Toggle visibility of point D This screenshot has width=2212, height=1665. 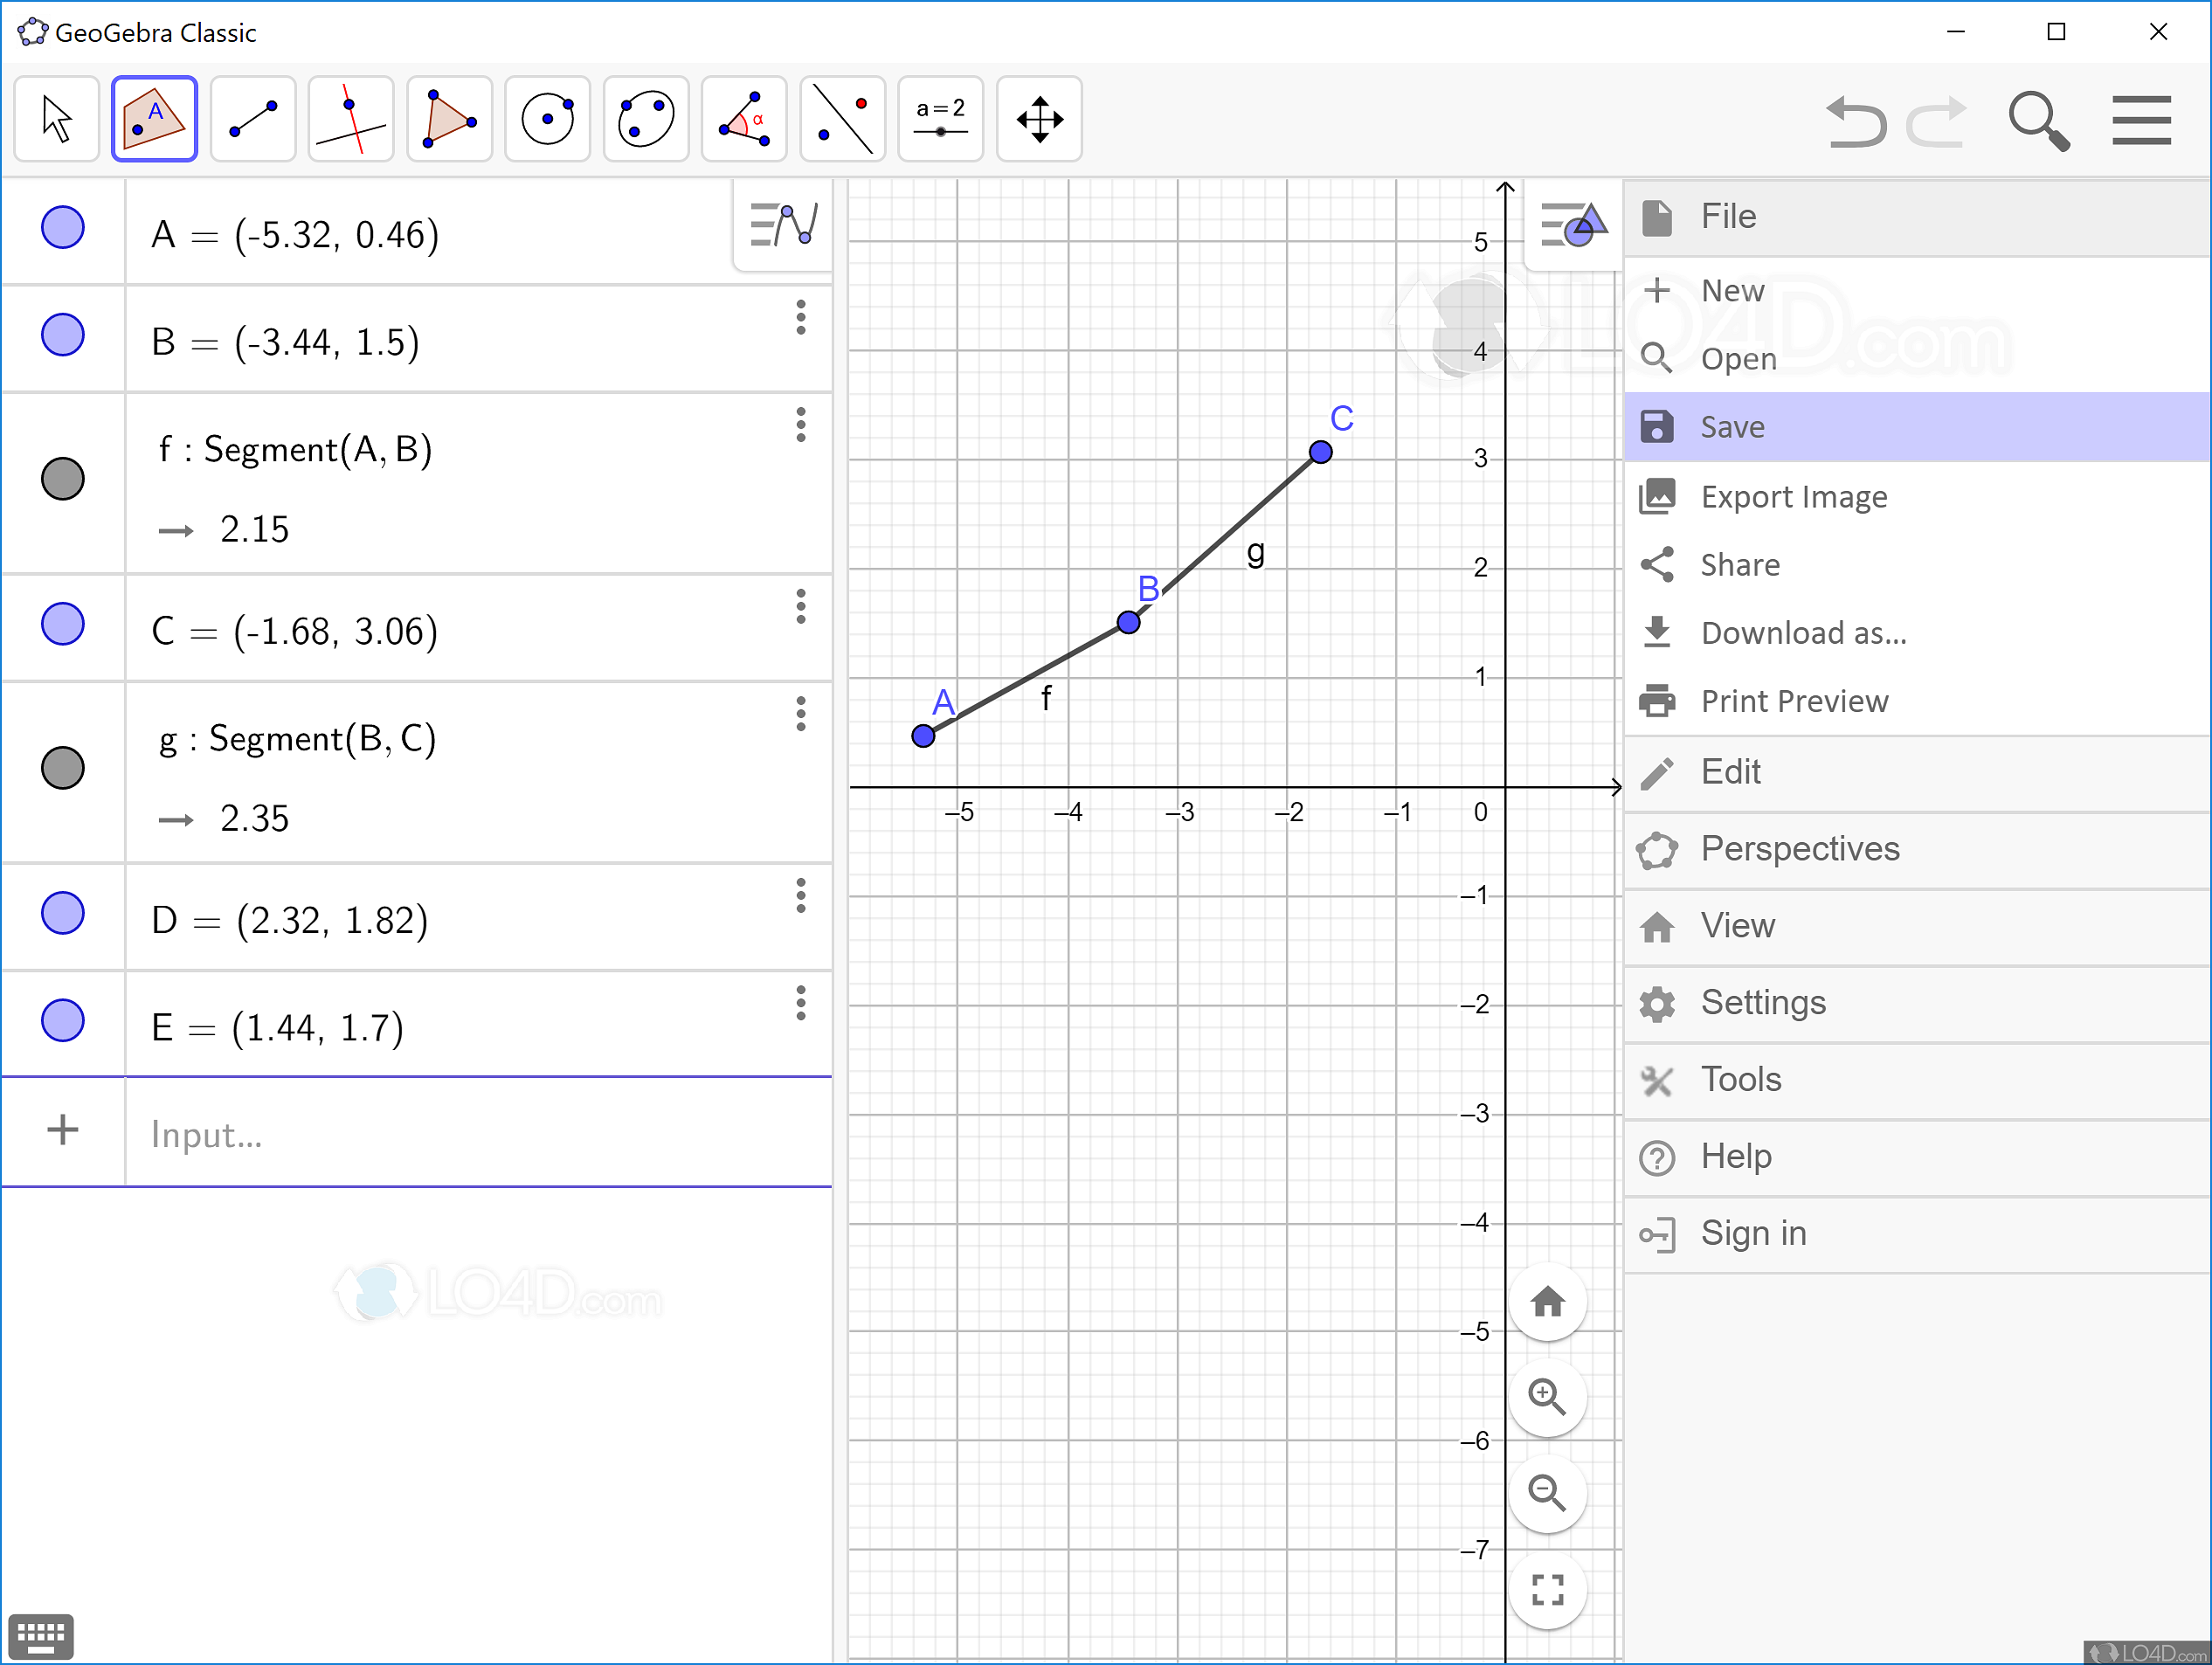62,914
